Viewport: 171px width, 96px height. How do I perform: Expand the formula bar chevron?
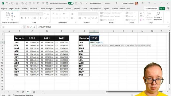tap(169, 27)
